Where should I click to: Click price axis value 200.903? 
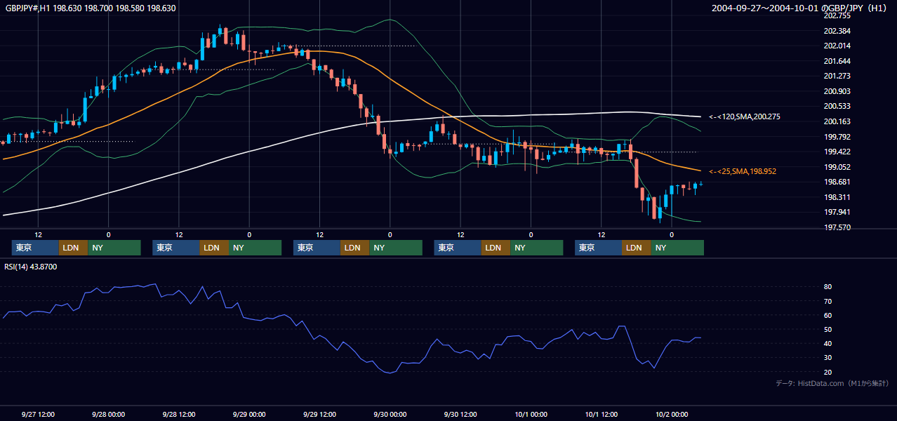(x=837, y=91)
